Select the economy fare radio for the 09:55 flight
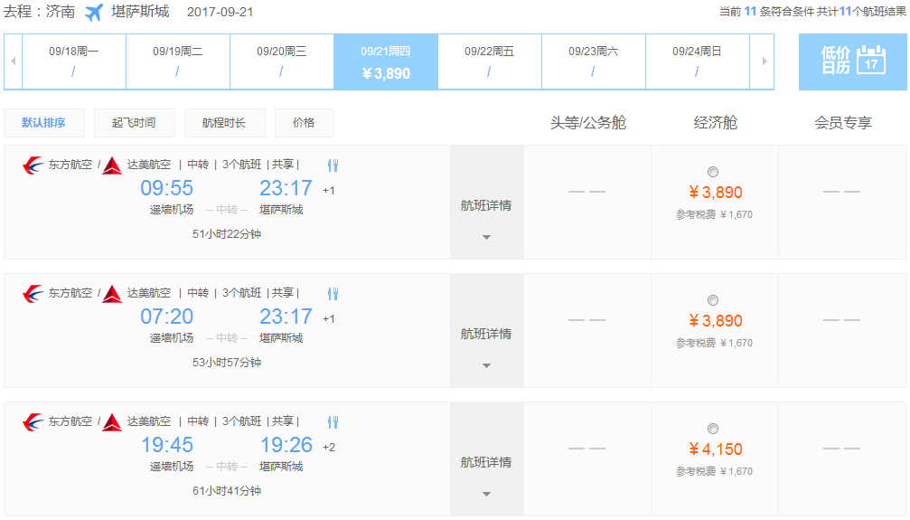 tap(713, 172)
